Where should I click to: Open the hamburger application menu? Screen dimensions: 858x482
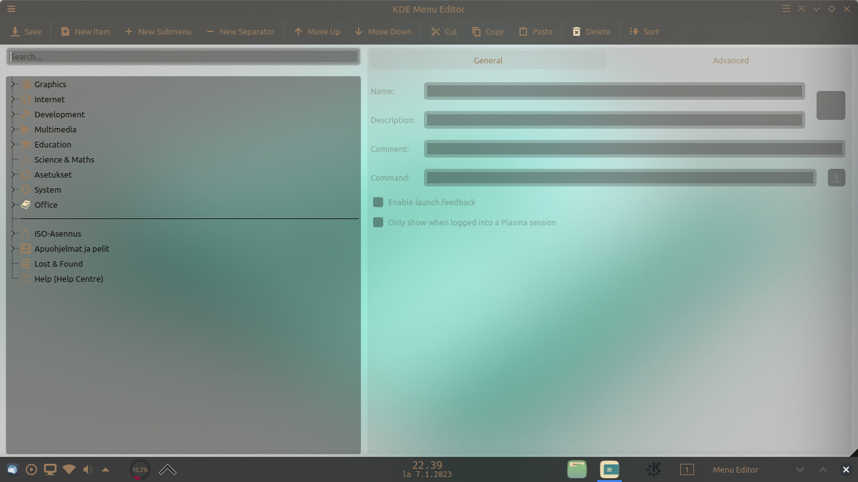click(11, 9)
